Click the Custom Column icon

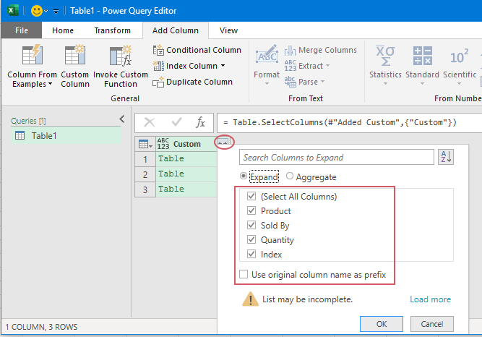[75, 56]
